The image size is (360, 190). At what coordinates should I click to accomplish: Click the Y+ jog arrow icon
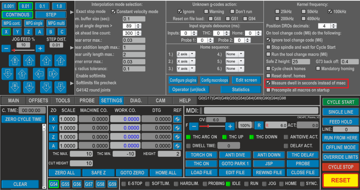[x=46, y=61]
